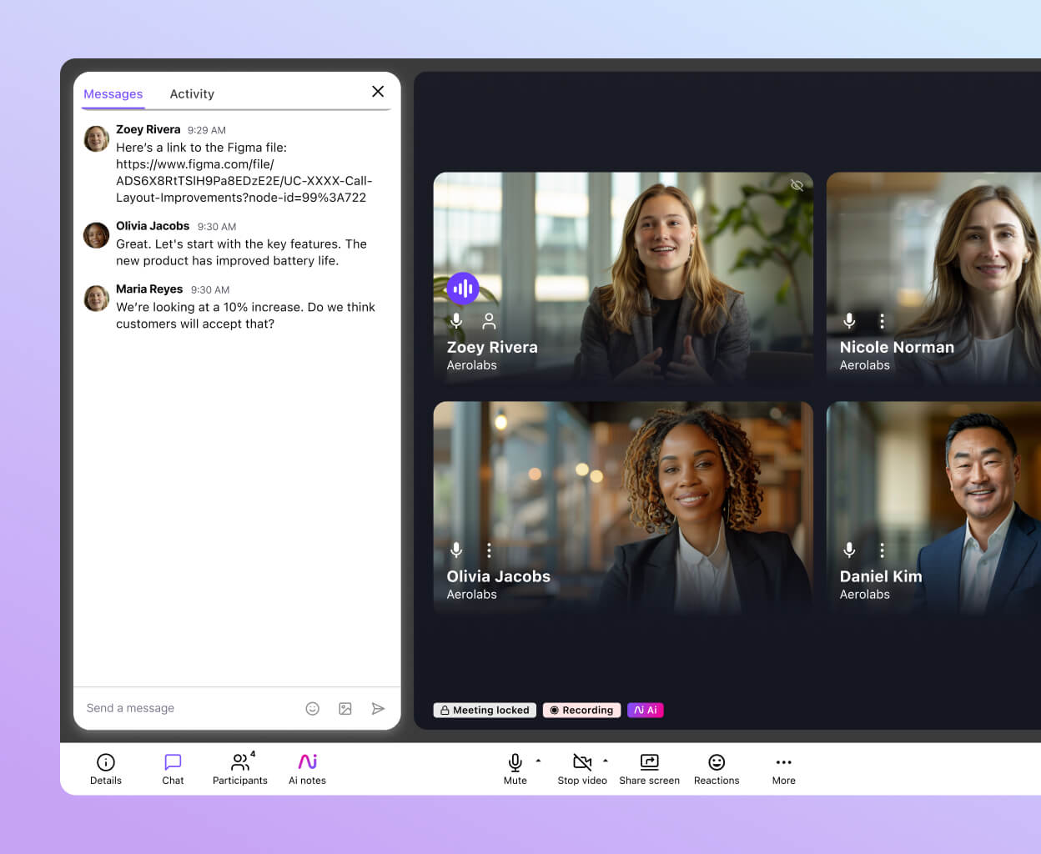This screenshot has width=1041, height=854.
Task: Toggle the hide self-view icon on Zoey's tile
Action: 797,185
